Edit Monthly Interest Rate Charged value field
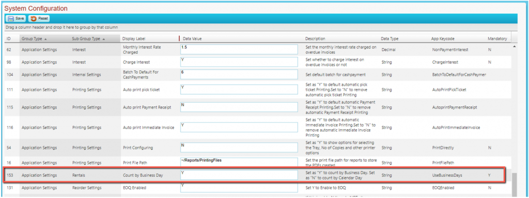The image size is (529, 198). click(239, 49)
